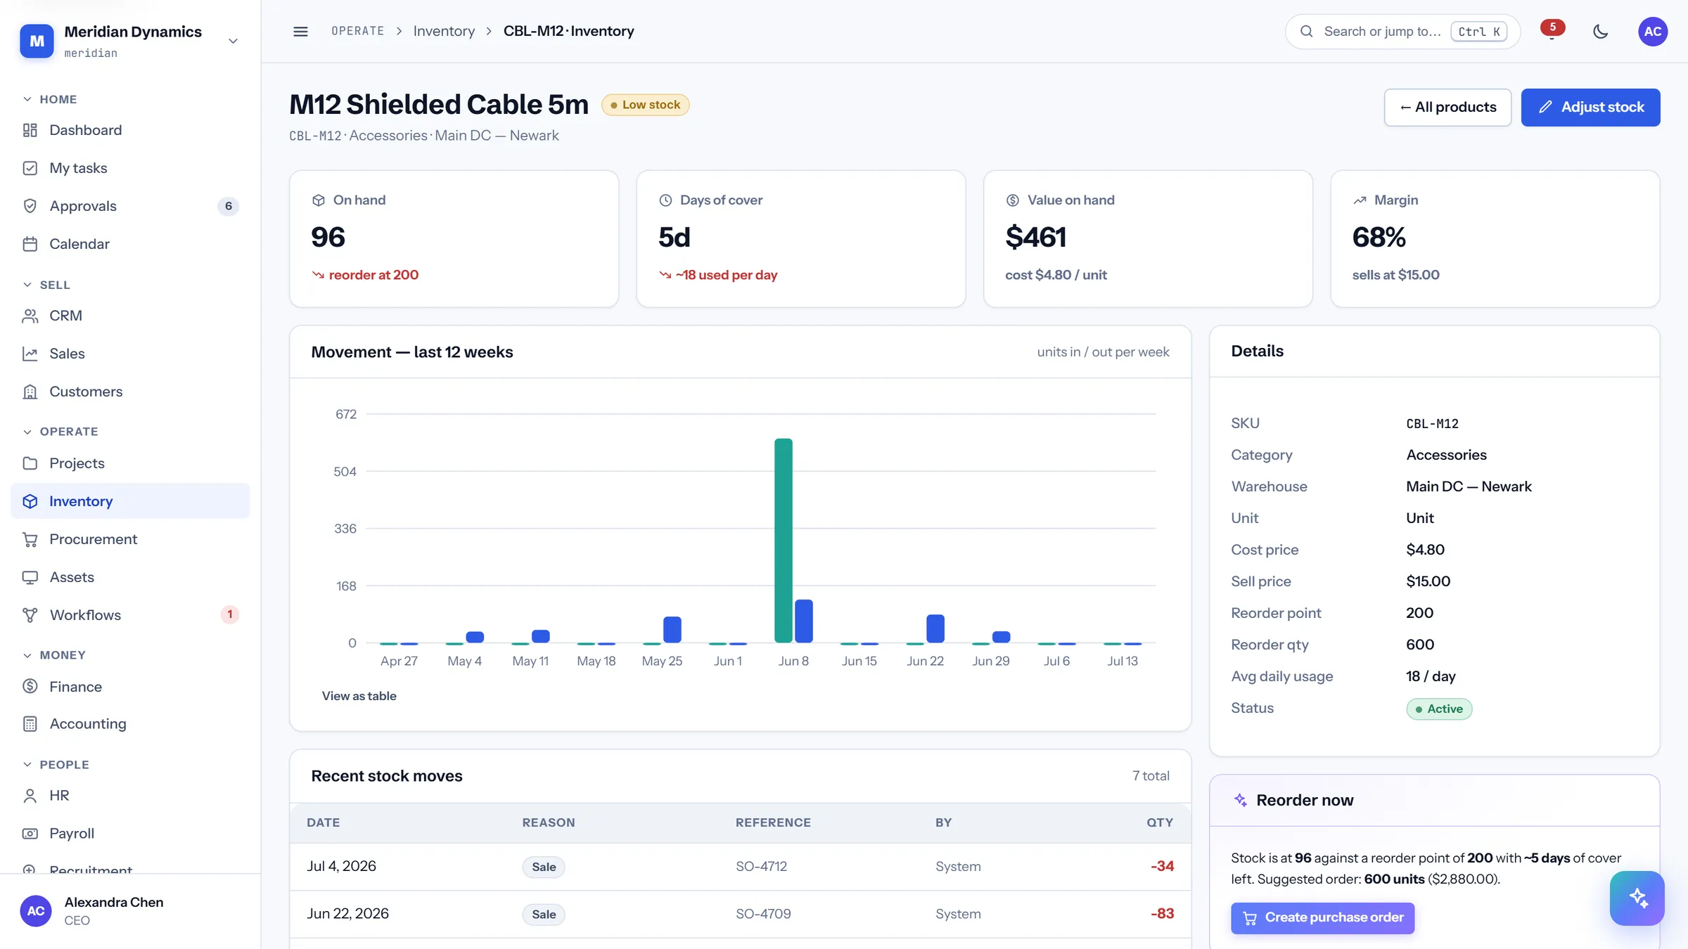Image resolution: width=1688 pixels, height=949 pixels.
Task: Click the QTY column header
Action: (1160, 822)
